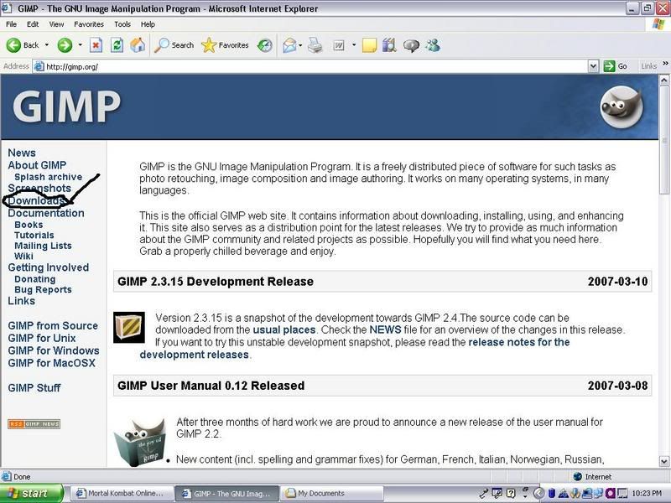Expand the Address bar URL dropdown

593,66
